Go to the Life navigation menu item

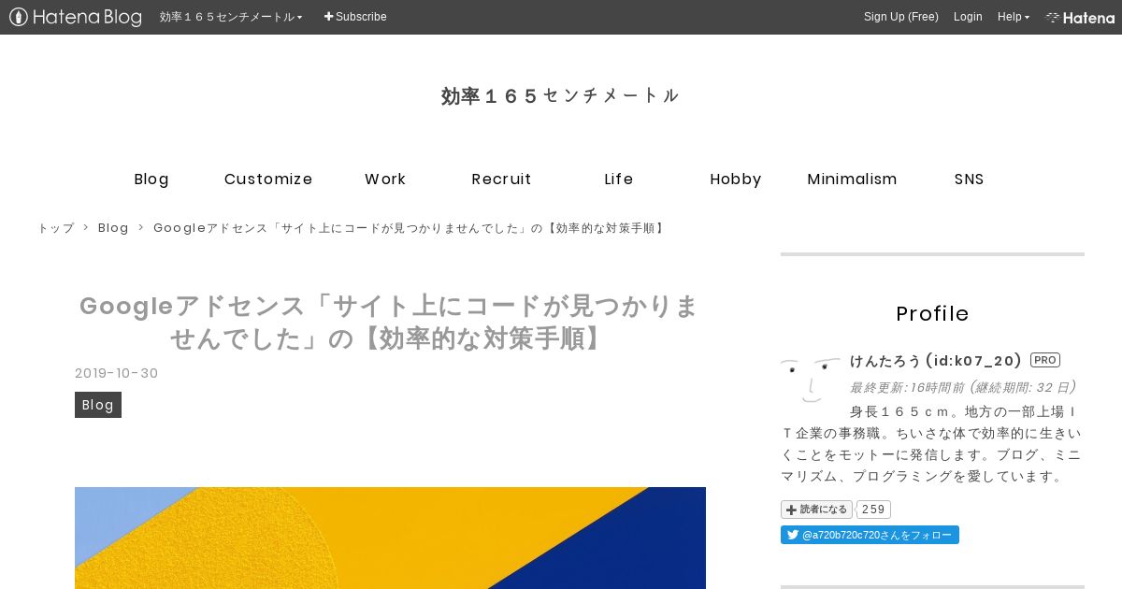click(x=619, y=179)
